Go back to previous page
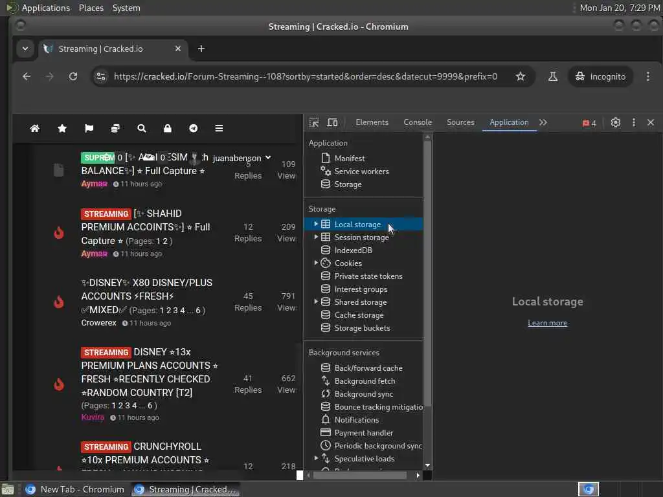Screen dimensions: 663x497 (27, 76)
